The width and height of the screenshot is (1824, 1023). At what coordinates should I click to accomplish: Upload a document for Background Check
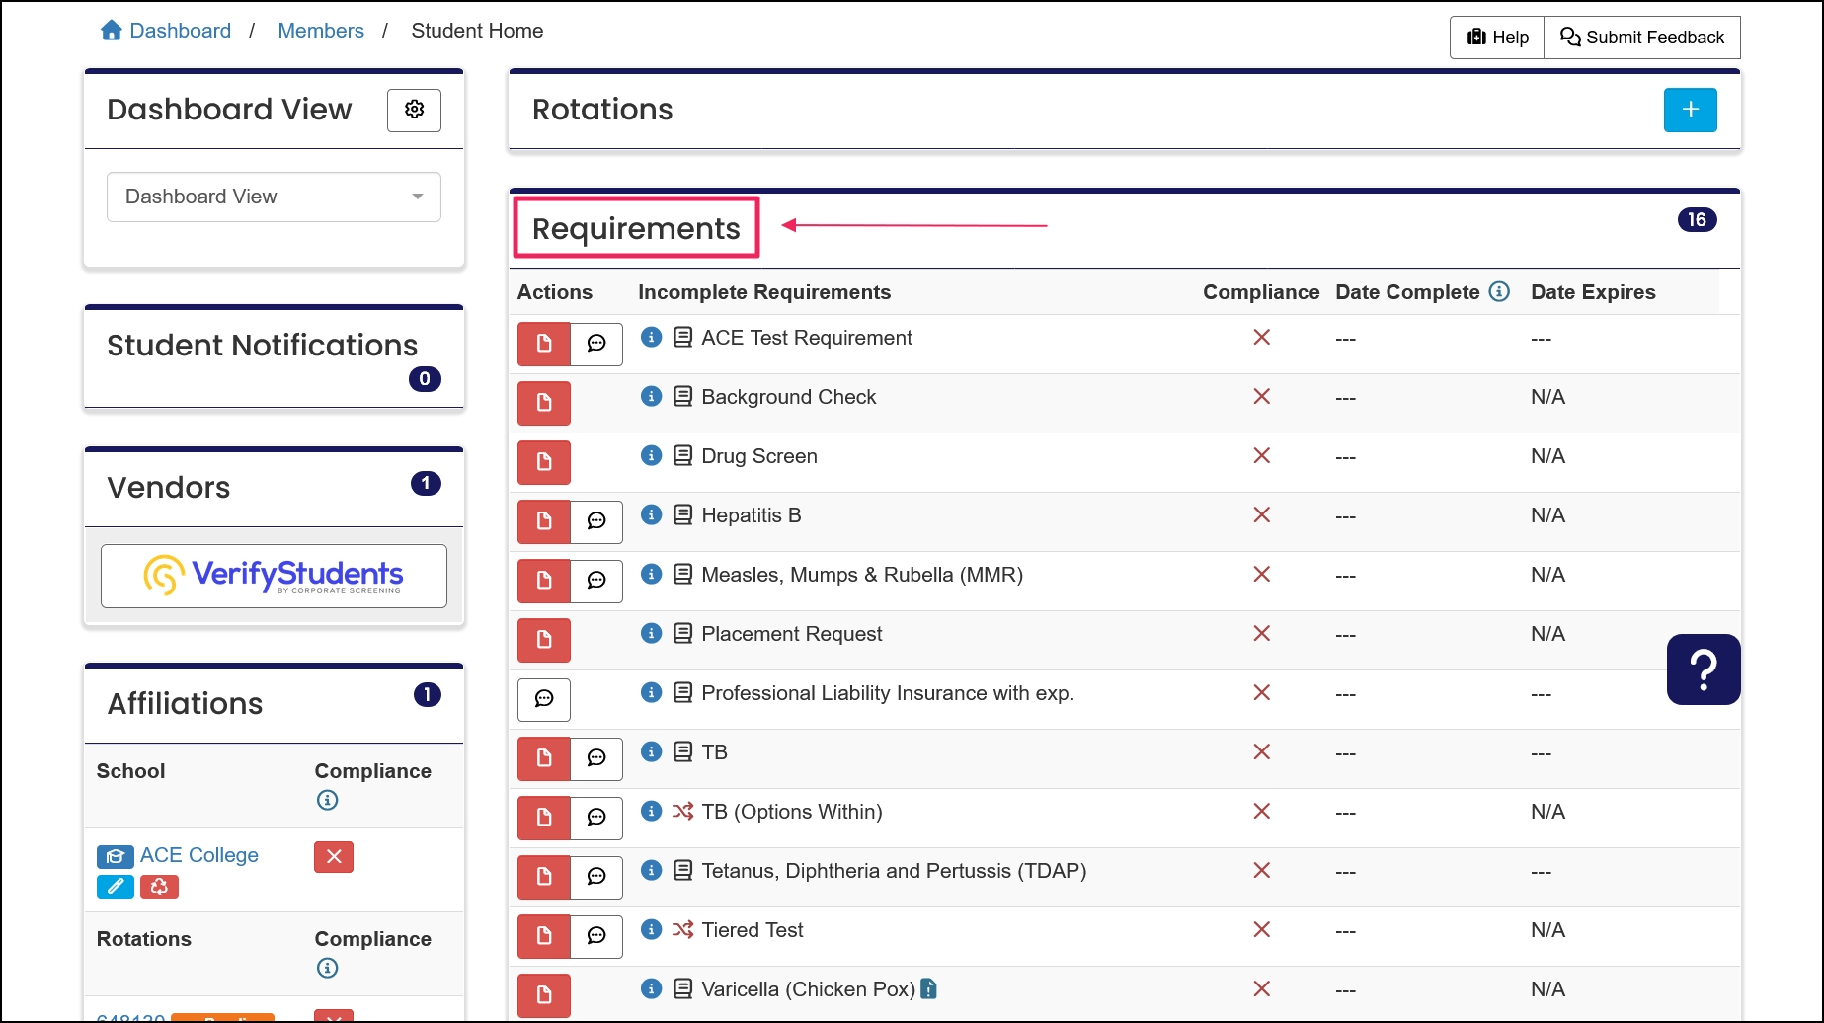(543, 403)
